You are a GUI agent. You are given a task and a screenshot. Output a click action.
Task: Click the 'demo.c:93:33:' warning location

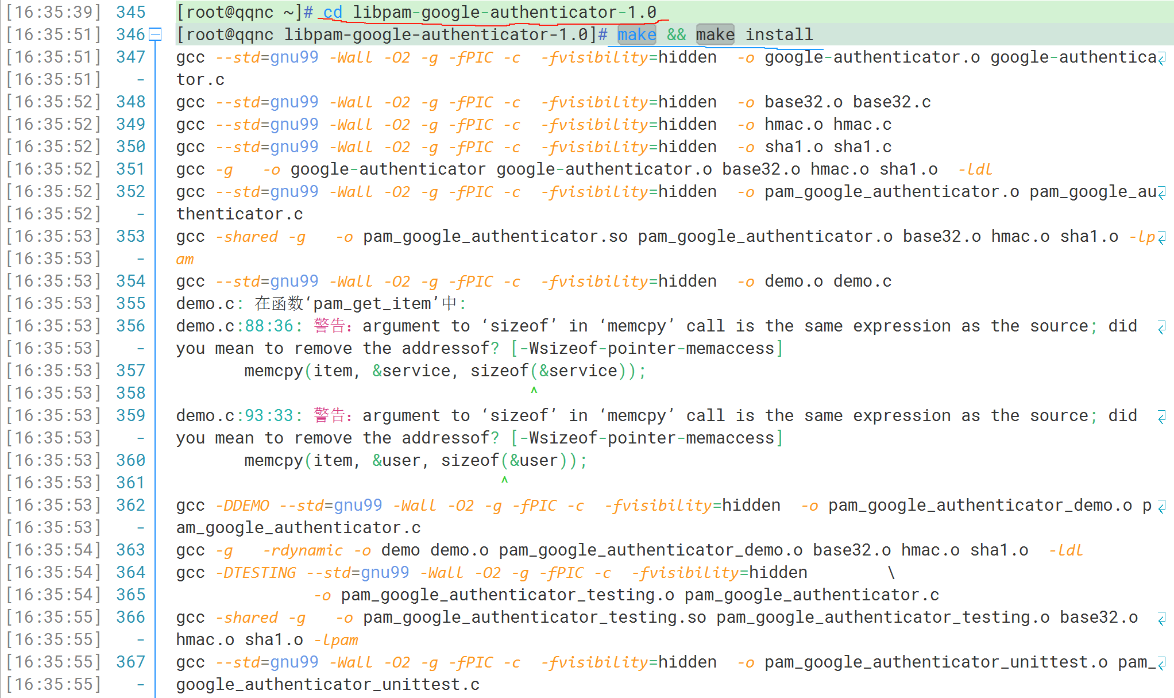point(239,416)
